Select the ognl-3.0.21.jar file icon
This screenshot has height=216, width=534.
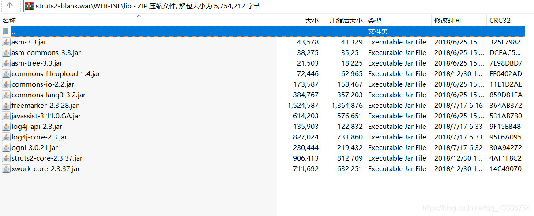[x=6, y=148]
